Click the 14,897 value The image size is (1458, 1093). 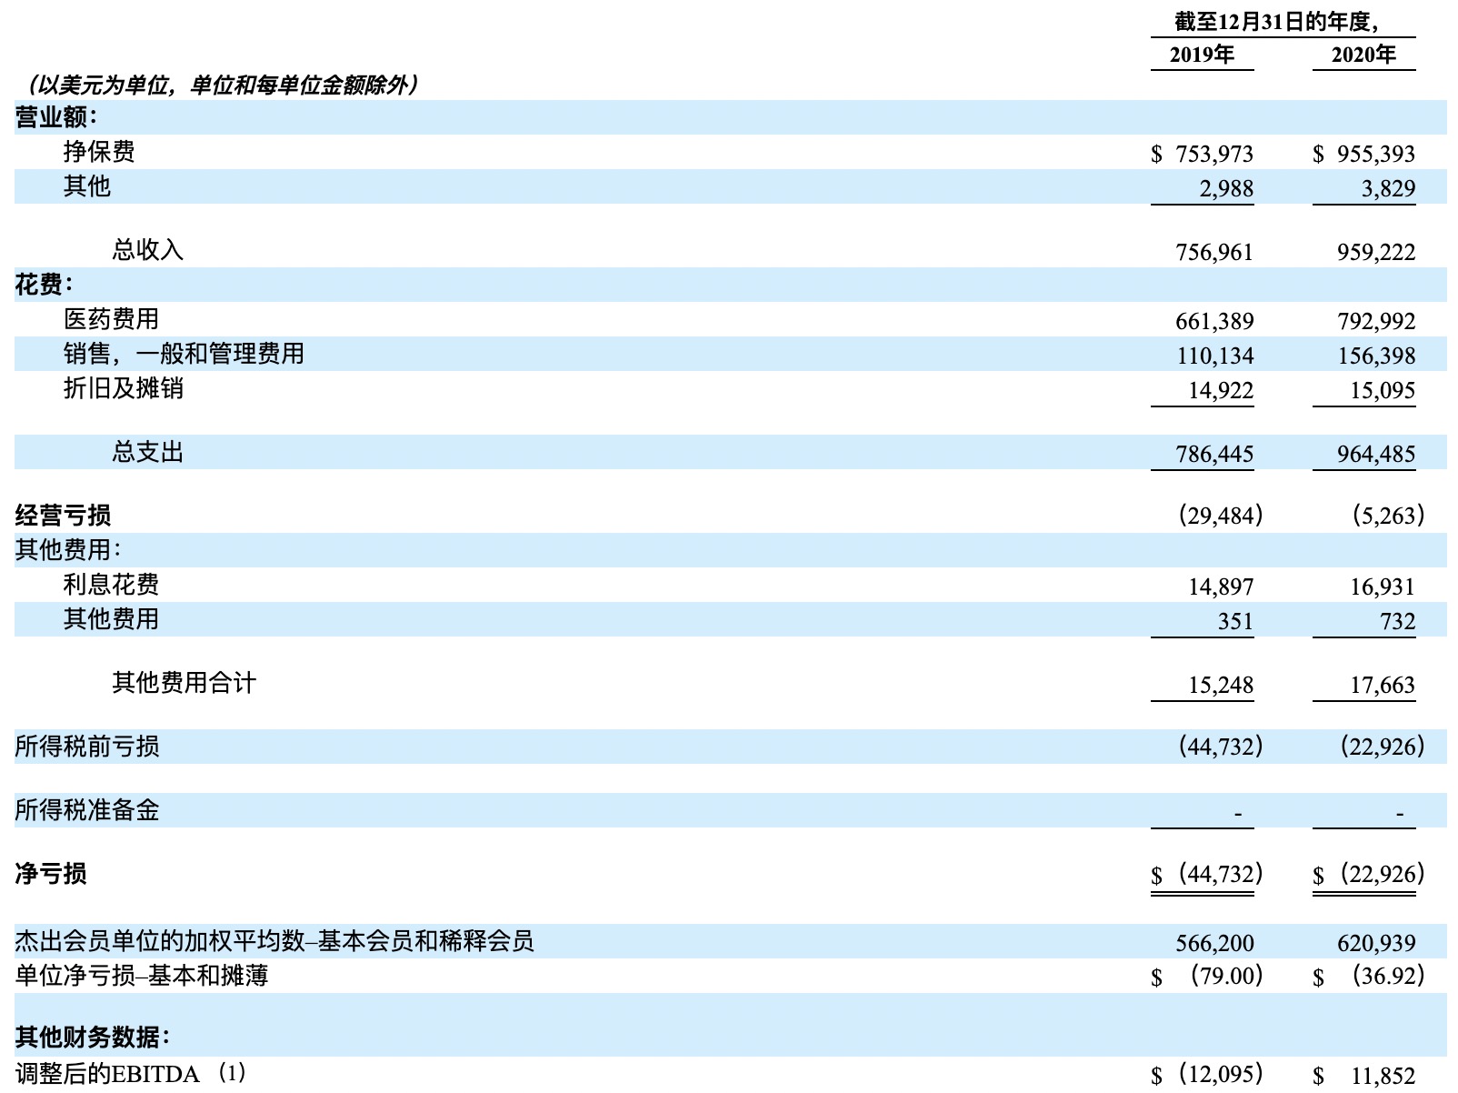(1221, 587)
